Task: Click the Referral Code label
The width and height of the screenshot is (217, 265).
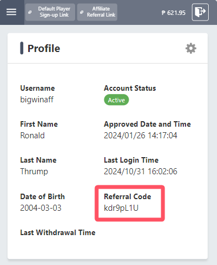Action: [x=128, y=196]
